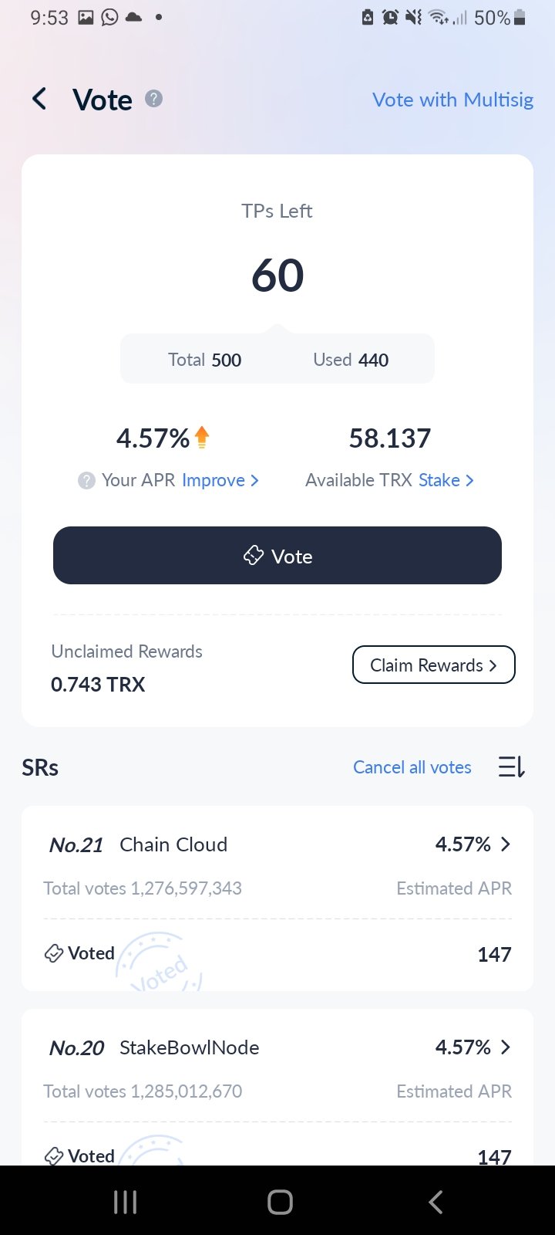Select the Total 500 TP segment
555x1235 pixels.
204,360
